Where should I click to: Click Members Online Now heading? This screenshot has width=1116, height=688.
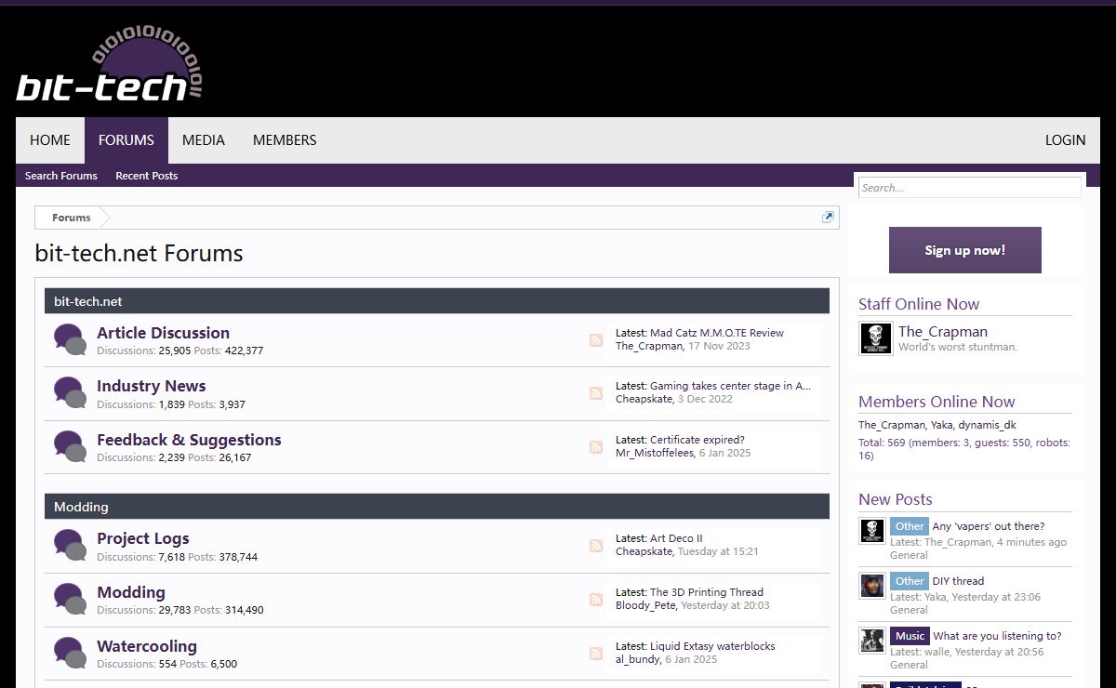coord(937,402)
